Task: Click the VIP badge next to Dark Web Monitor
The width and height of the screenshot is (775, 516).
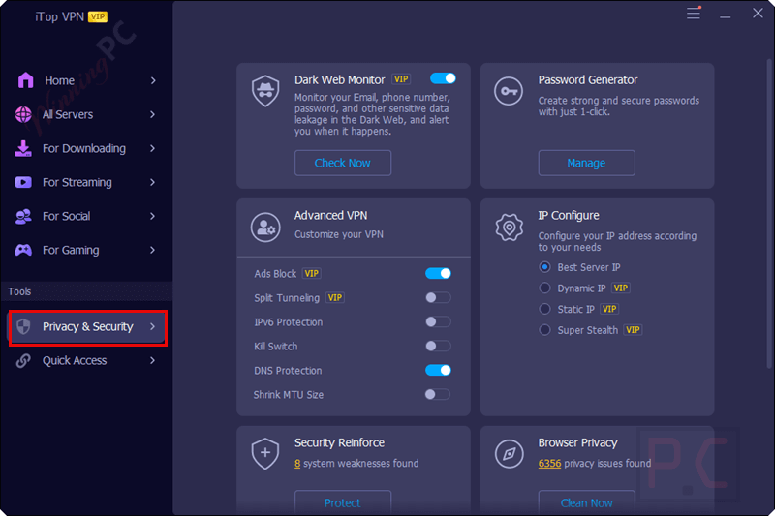Action: 401,79
